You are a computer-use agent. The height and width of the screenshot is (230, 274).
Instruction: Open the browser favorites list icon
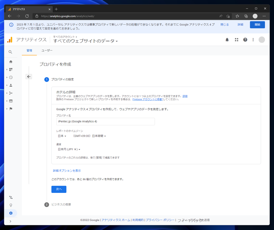point(237,16)
